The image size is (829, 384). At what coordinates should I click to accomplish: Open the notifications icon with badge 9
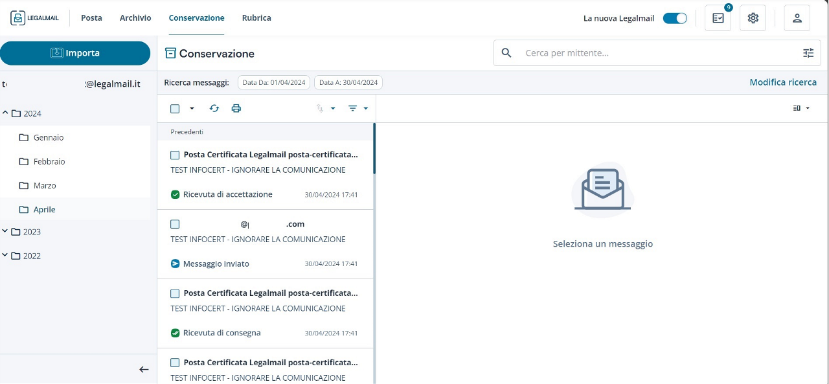click(x=718, y=18)
